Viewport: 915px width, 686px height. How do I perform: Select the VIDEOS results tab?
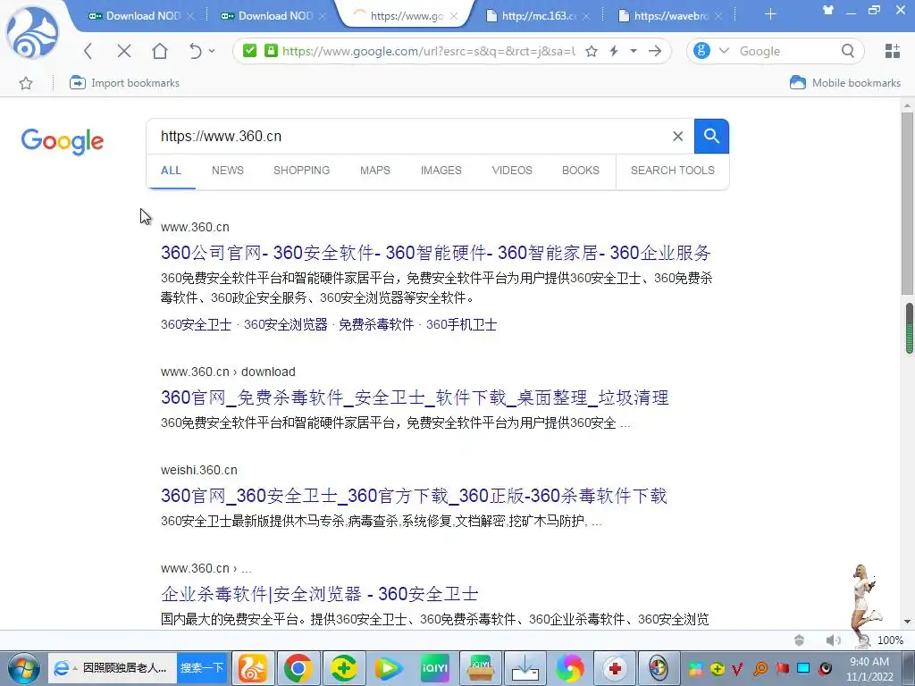pos(512,171)
